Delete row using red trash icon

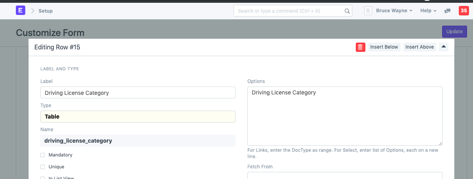360,47
